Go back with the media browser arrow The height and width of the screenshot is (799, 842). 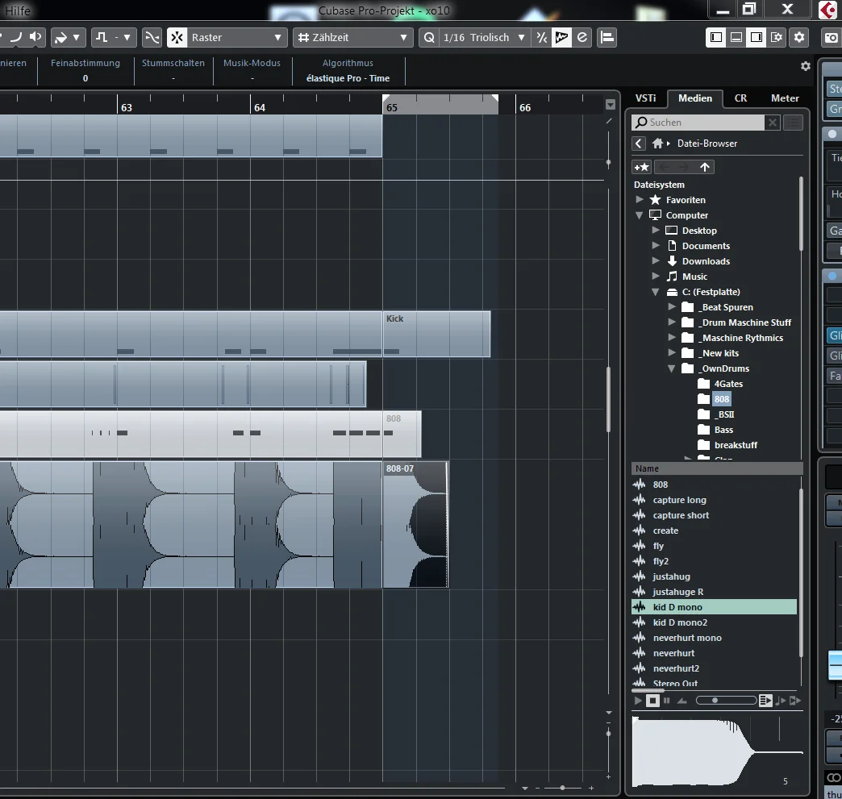point(639,144)
